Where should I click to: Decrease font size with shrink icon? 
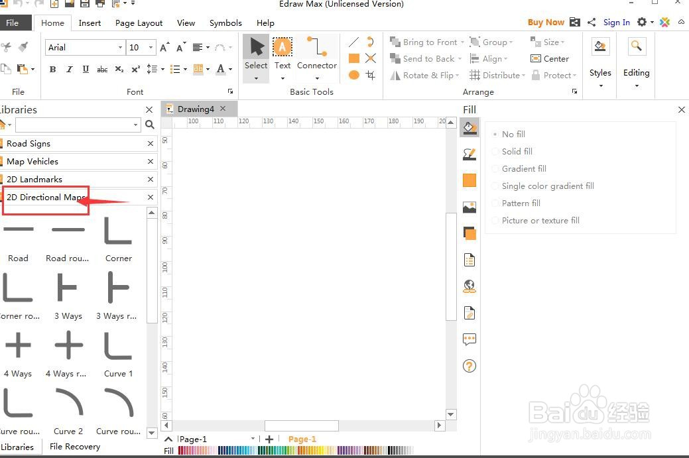pos(181,48)
